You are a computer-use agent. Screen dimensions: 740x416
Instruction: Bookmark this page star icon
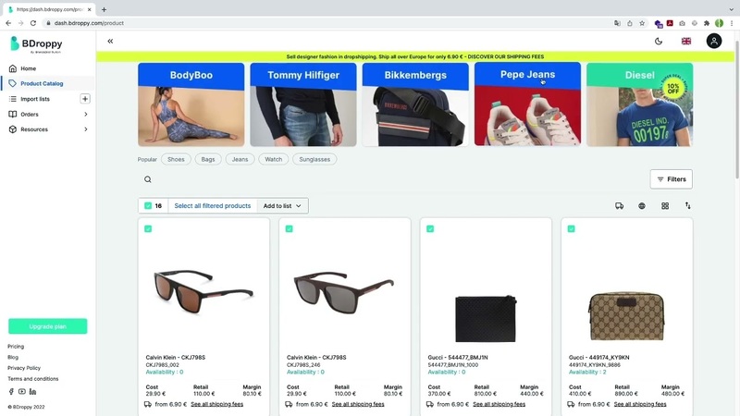642,22
